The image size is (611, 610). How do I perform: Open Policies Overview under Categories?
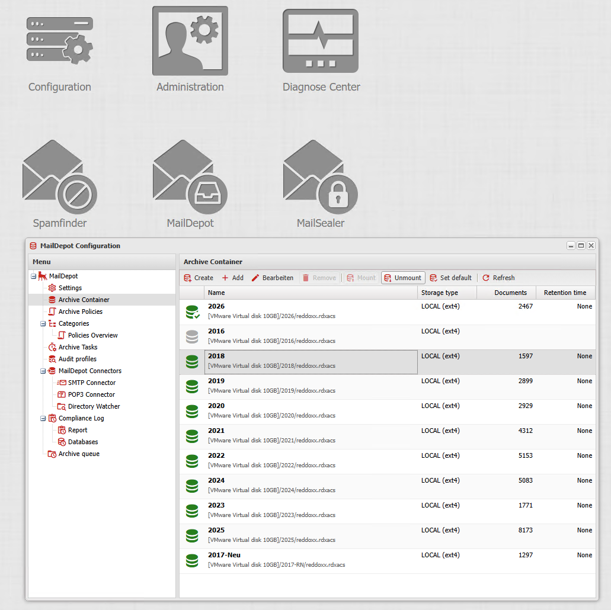point(92,335)
